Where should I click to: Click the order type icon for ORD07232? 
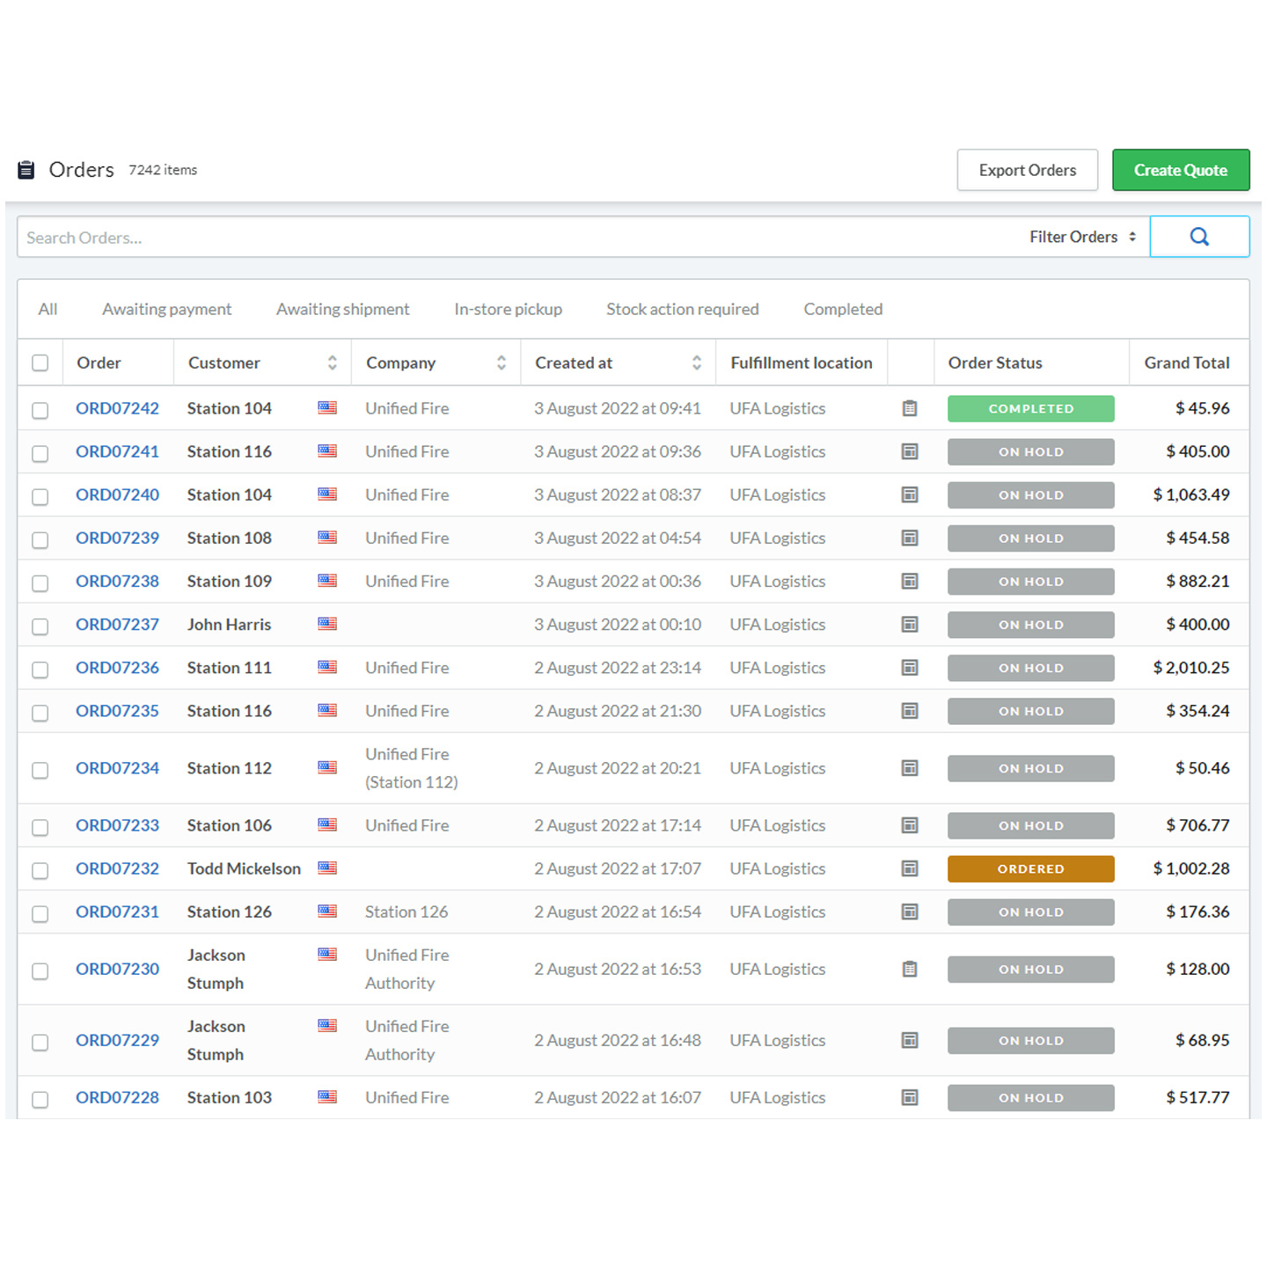[x=910, y=868]
